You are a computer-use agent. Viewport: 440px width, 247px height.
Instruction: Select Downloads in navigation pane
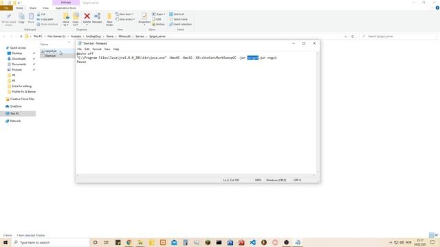(x=19, y=59)
